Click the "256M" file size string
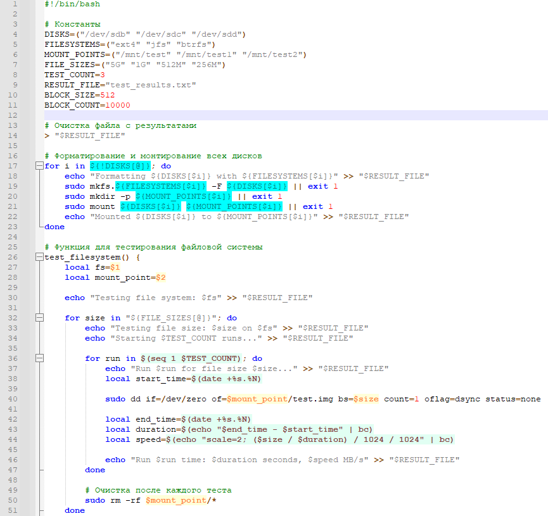This screenshot has height=516, width=548. point(207,65)
